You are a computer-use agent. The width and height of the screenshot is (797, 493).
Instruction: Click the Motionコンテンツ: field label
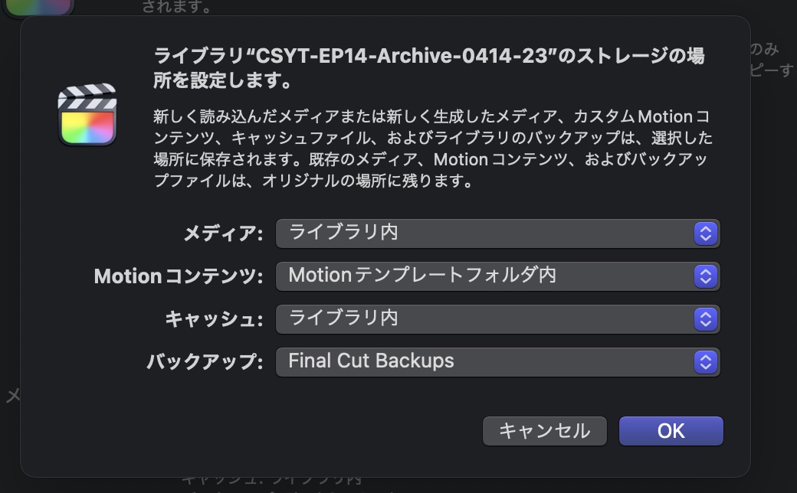pyautogui.click(x=179, y=276)
